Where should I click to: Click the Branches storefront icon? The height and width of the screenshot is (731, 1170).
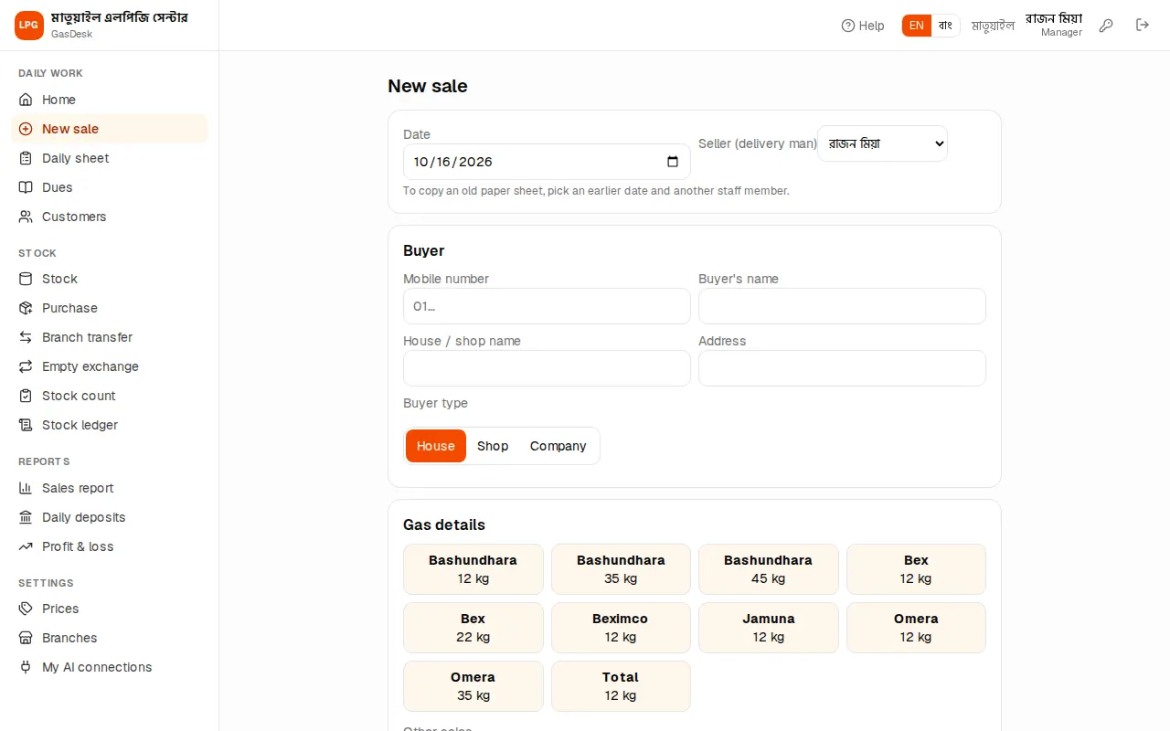pos(26,638)
